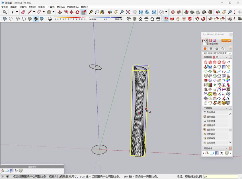Open the 视图(V) menu
242x179 pixels.
23,7
